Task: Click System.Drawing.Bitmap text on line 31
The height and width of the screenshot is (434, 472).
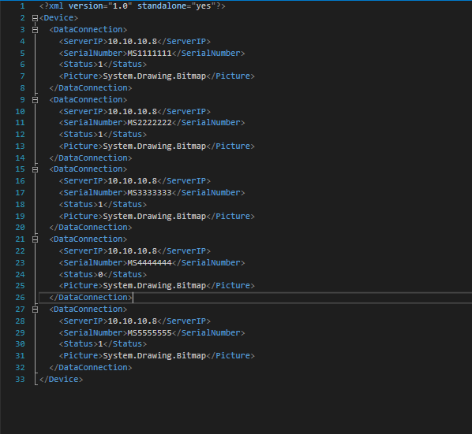Action: coord(155,356)
